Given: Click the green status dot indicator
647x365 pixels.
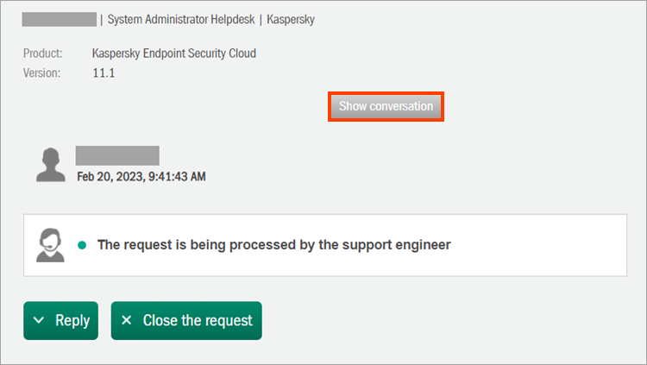Looking at the screenshot, I should tap(82, 245).
